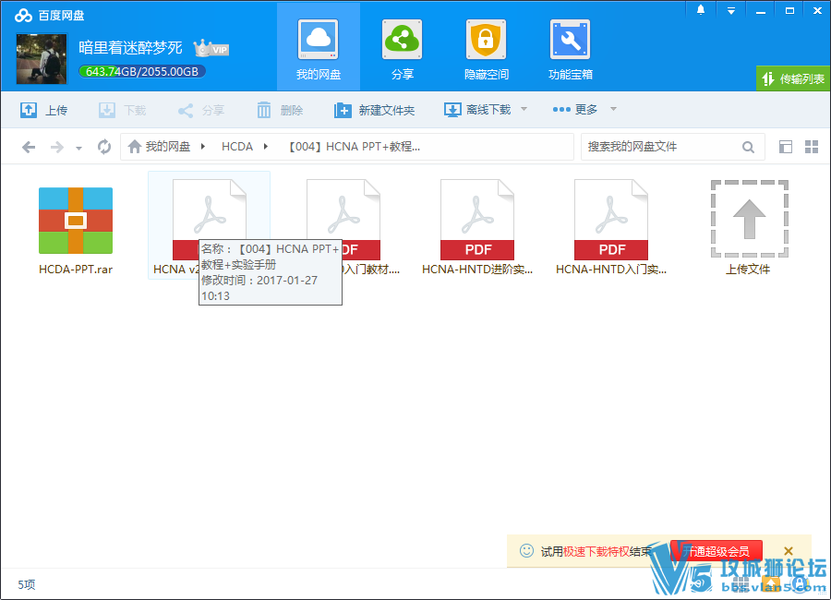Click the 极速下载特权 red link text
This screenshot has height=600, width=831.
[596, 552]
